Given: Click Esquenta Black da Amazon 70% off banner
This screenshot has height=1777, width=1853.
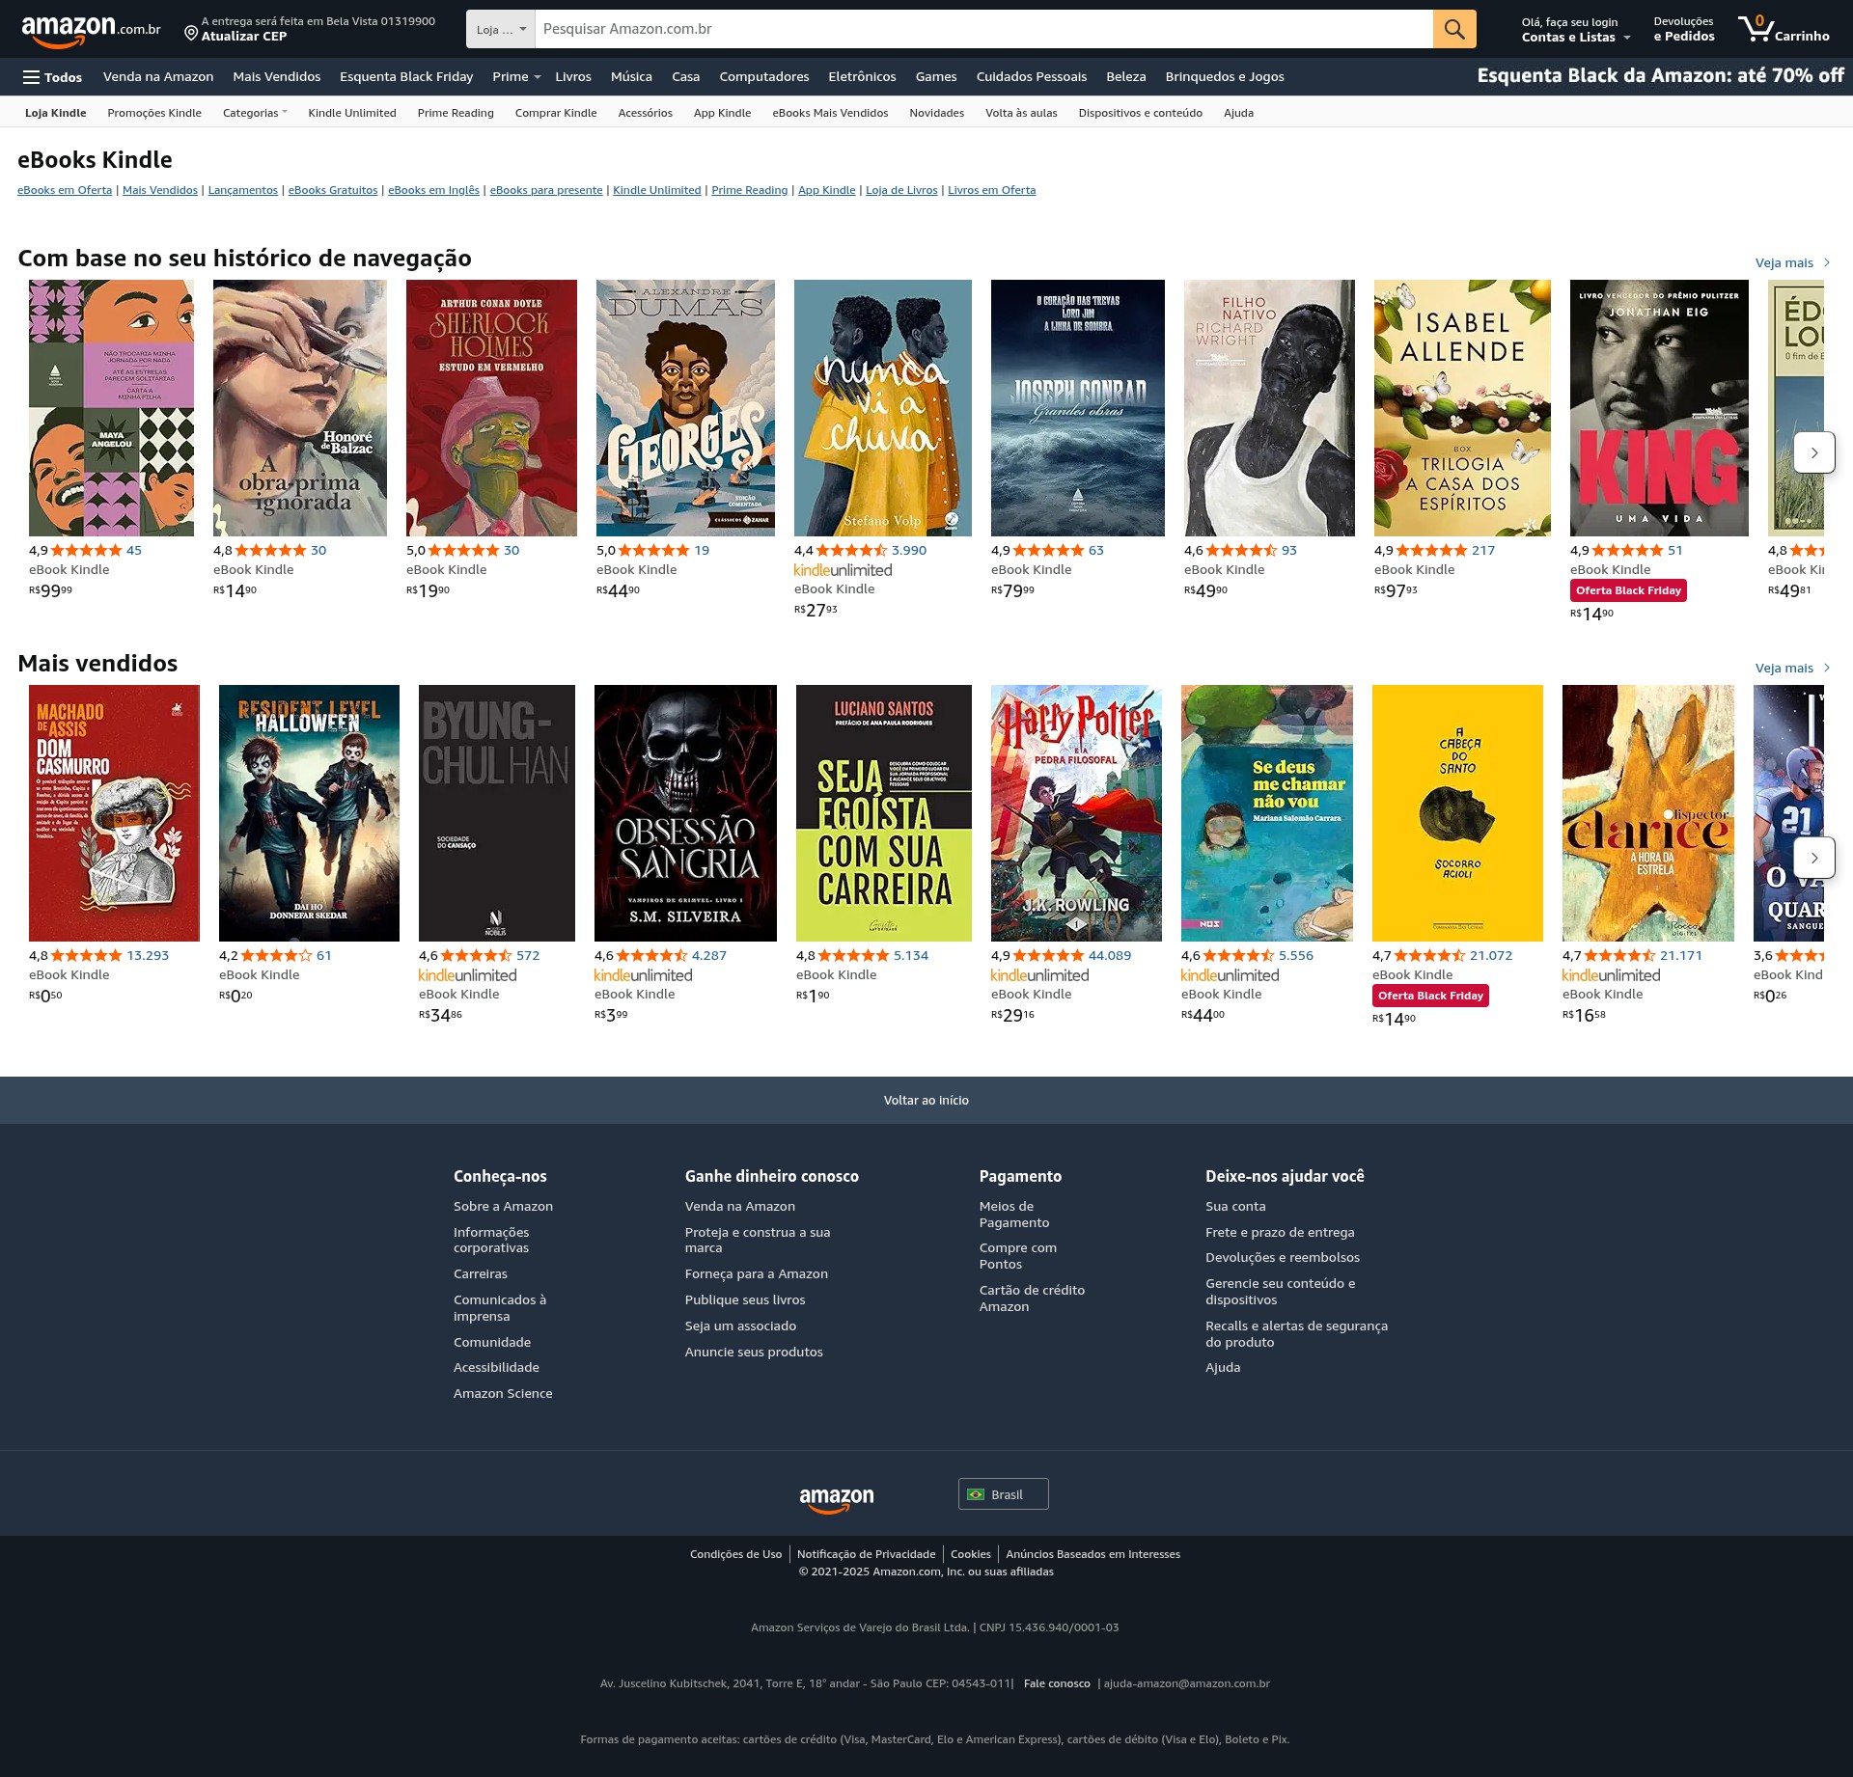Looking at the screenshot, I should point(1660,76).
